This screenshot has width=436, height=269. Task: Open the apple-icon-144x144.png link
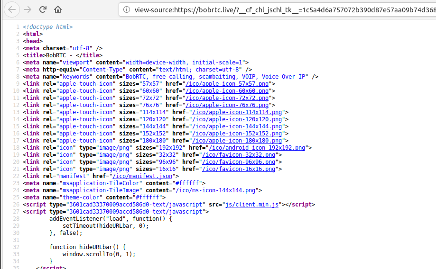coord(237,126)
